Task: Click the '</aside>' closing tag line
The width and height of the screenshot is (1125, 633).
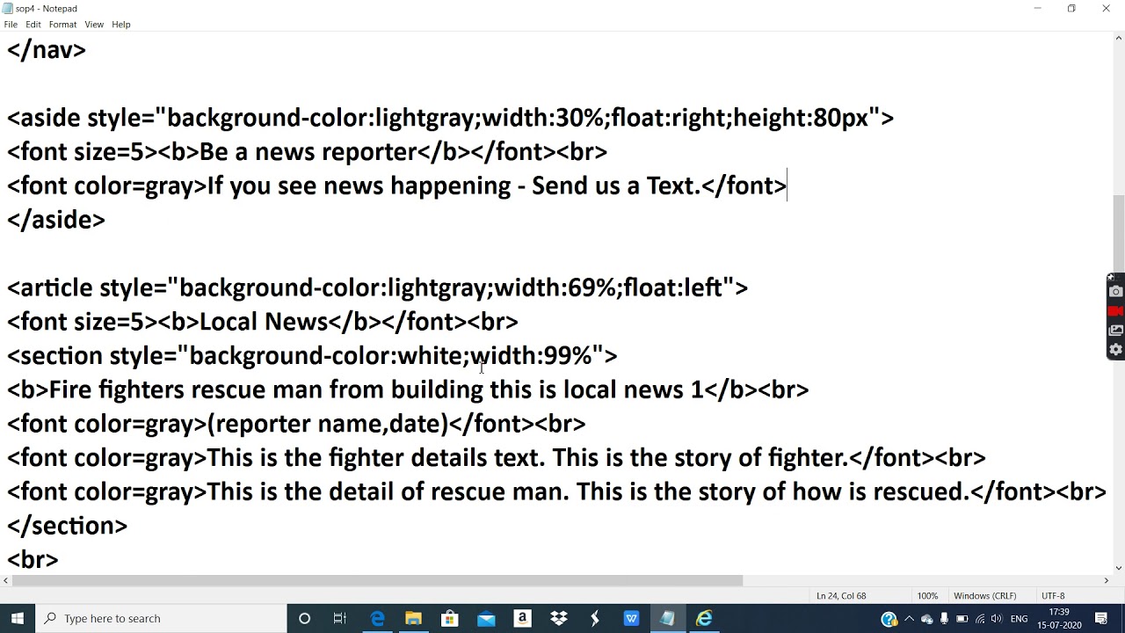Action: point(56,220)
